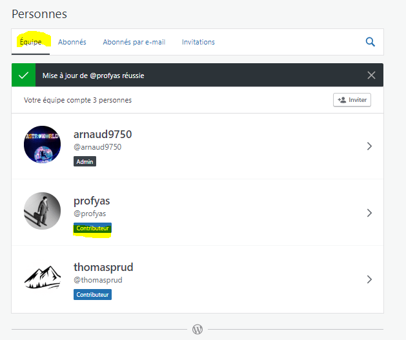Click the thomasprud username
406x340 pixels.
[x=103, y=268]
